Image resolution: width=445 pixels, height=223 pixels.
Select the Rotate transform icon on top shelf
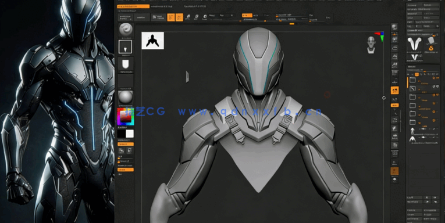(x=205, y=17)
